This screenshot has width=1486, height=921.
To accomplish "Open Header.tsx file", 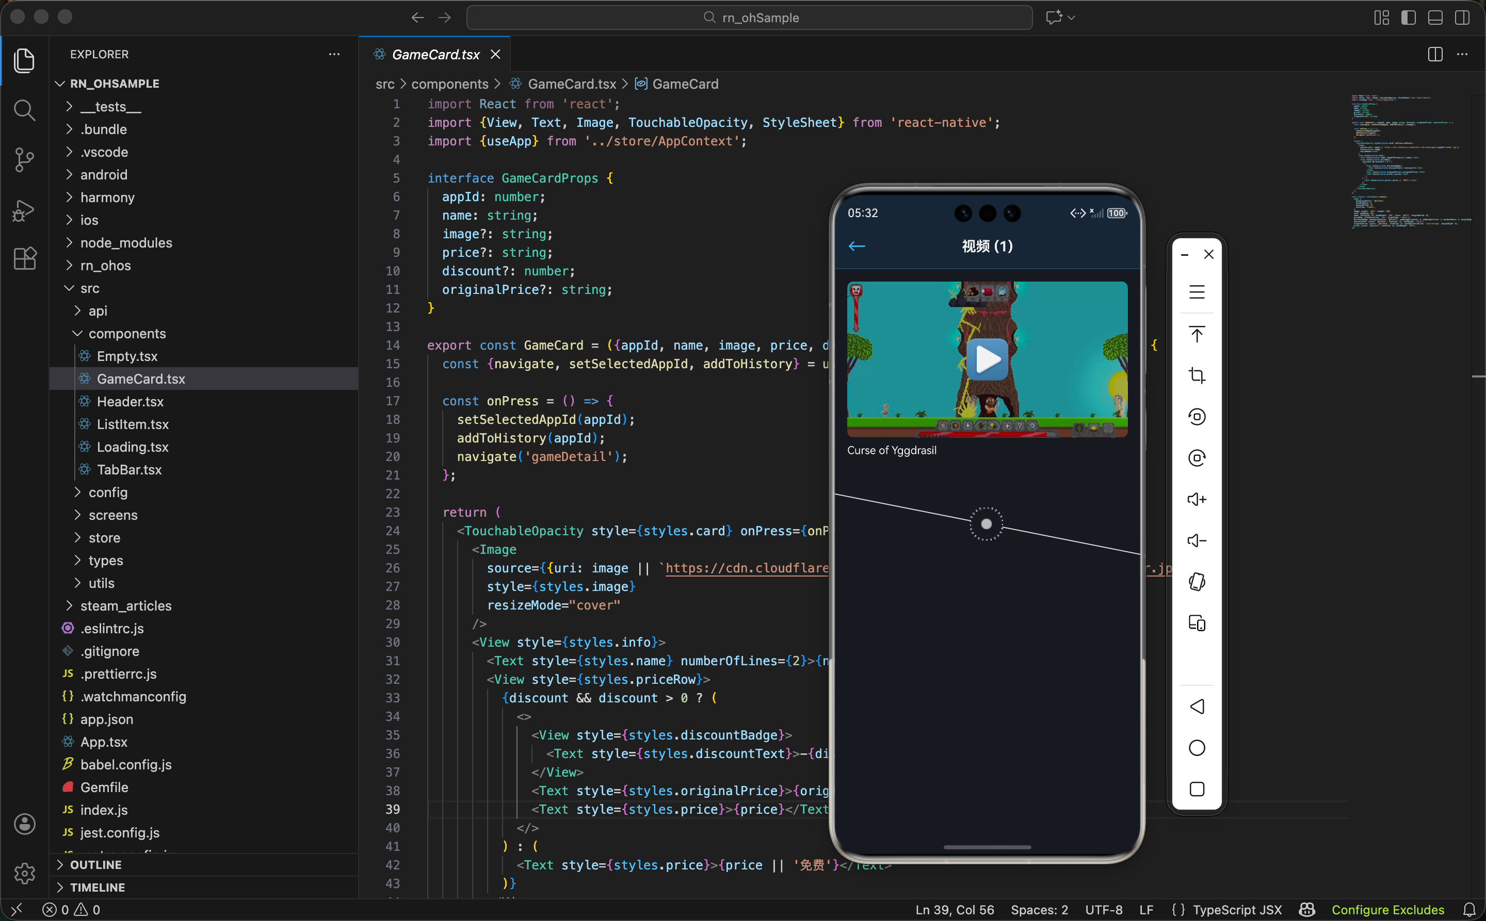I will 204,402.
